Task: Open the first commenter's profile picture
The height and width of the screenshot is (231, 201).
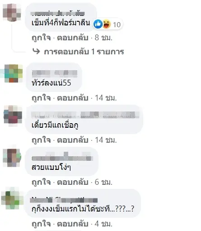Action: pos(12,13)
